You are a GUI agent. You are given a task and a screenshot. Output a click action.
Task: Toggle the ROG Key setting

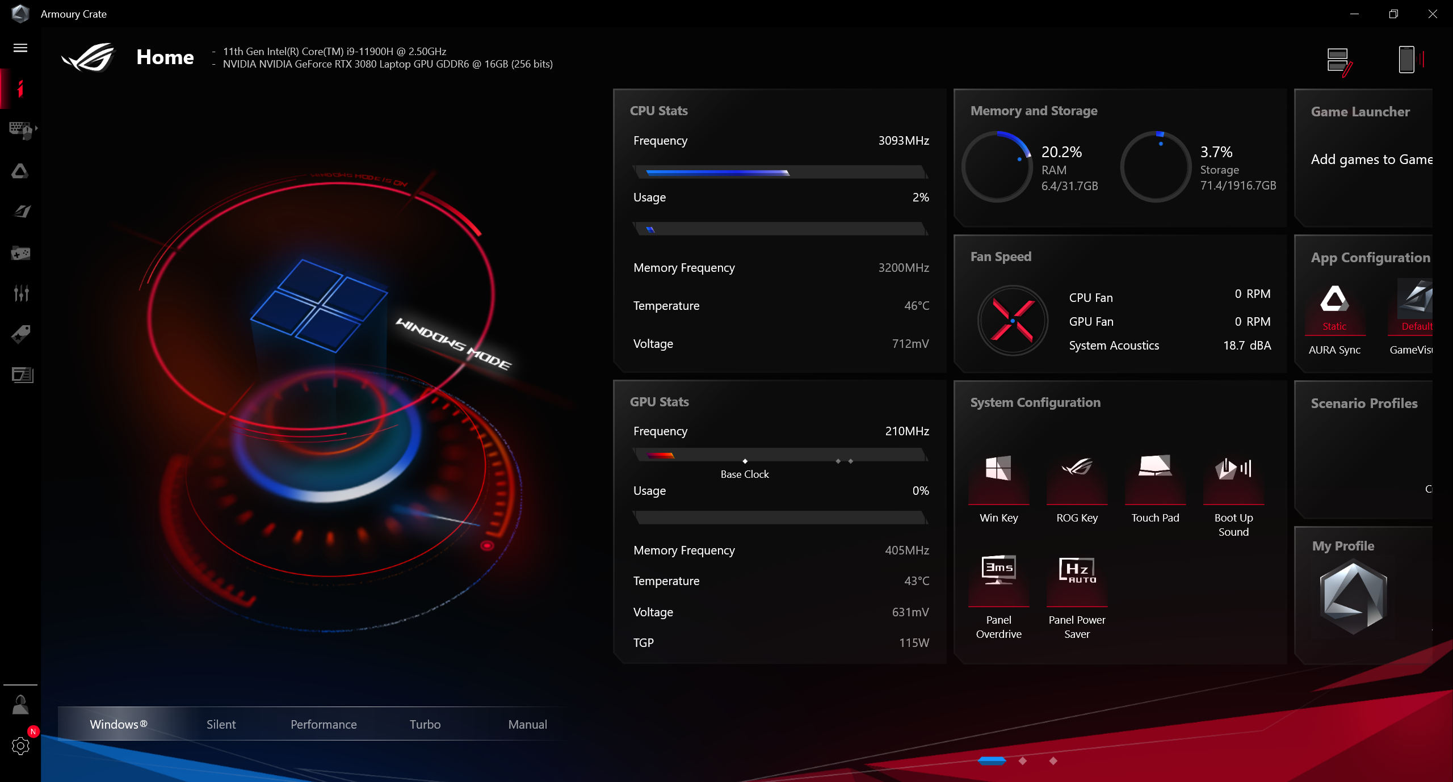tap(1077, 480)
